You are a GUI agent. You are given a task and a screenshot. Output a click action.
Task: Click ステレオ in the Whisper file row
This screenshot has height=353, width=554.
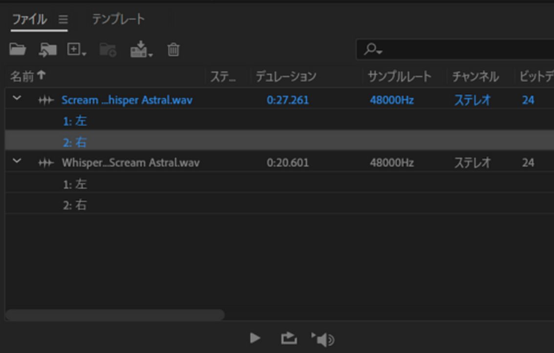pos(473,163)
